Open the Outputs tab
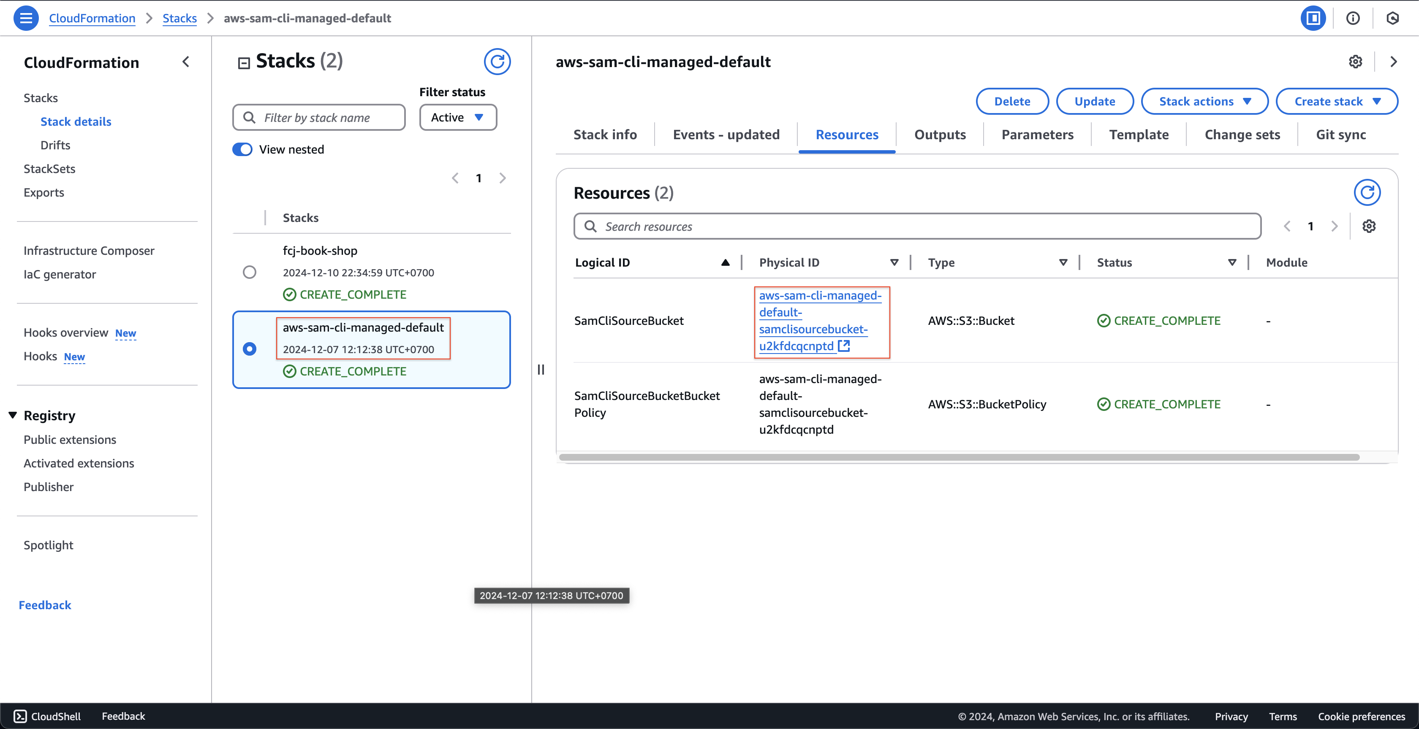This screenshot has height=729, width=1419. point(940,135)
